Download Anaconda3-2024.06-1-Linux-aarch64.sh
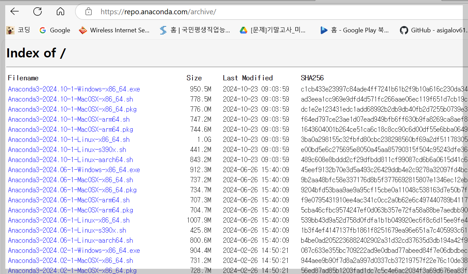The width and height of the screenshot is (468, 274). pyautogui.click(x=71, y=240)
